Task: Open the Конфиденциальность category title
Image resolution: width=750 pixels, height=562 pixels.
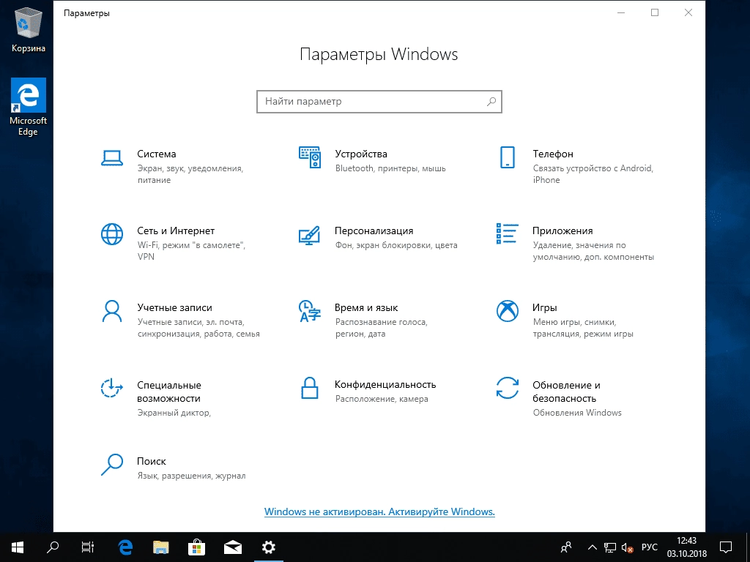Action: coord(385,385)
